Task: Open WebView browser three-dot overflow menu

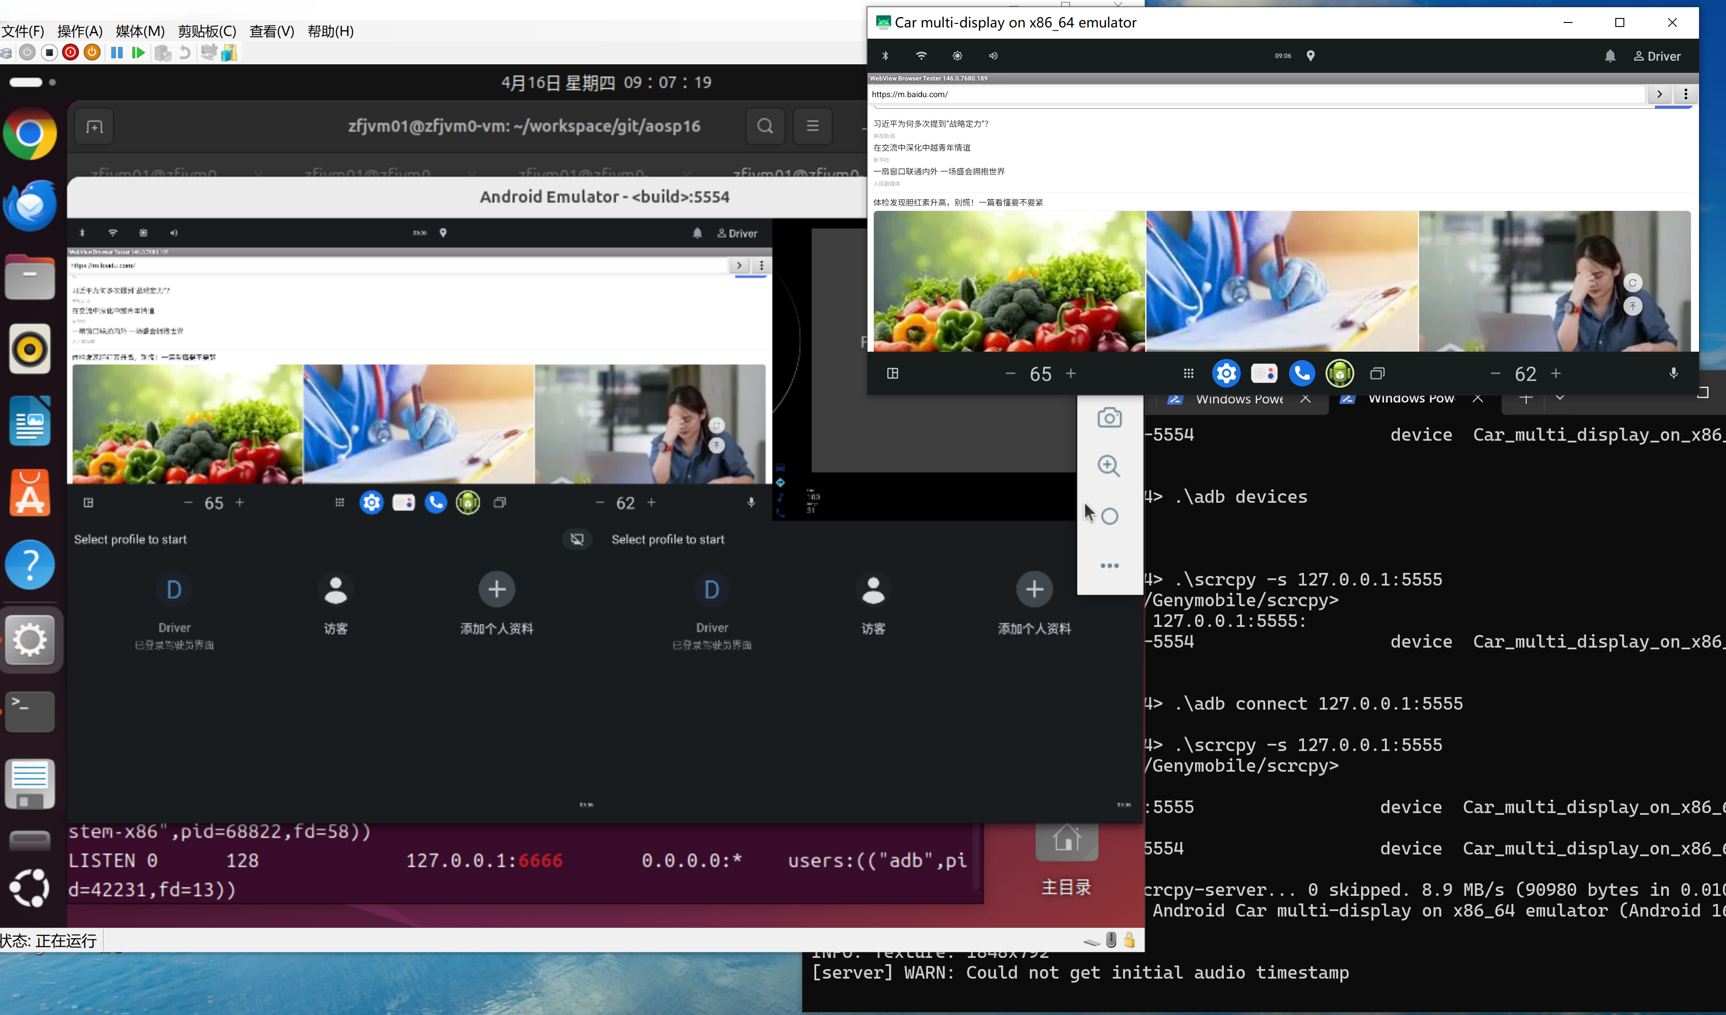Action: [x=1685, y=94]
